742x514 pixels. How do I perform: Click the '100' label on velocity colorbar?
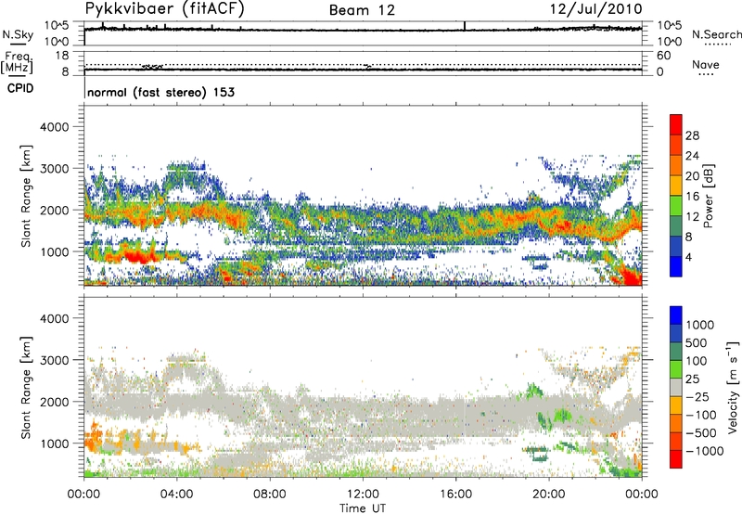point(696,361)
